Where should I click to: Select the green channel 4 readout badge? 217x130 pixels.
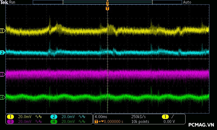(x=54, y=122)
